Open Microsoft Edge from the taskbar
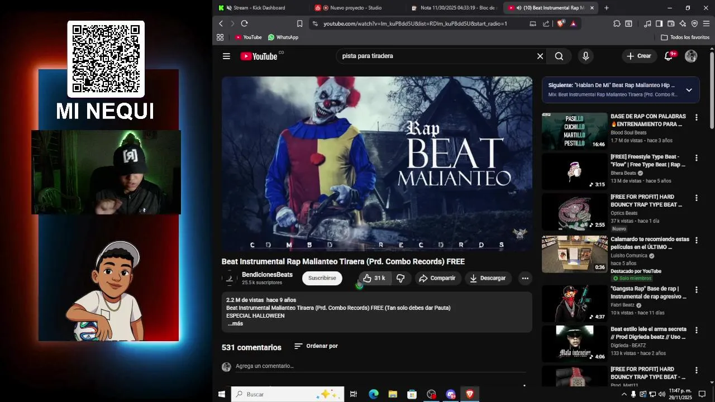This screenshot has width=715, height=402. click(374, 394)
